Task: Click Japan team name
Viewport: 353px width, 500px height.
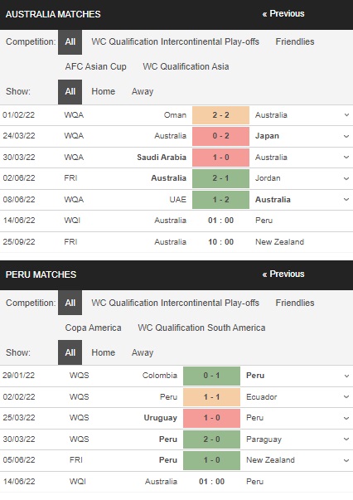Action: coord(267,136)
